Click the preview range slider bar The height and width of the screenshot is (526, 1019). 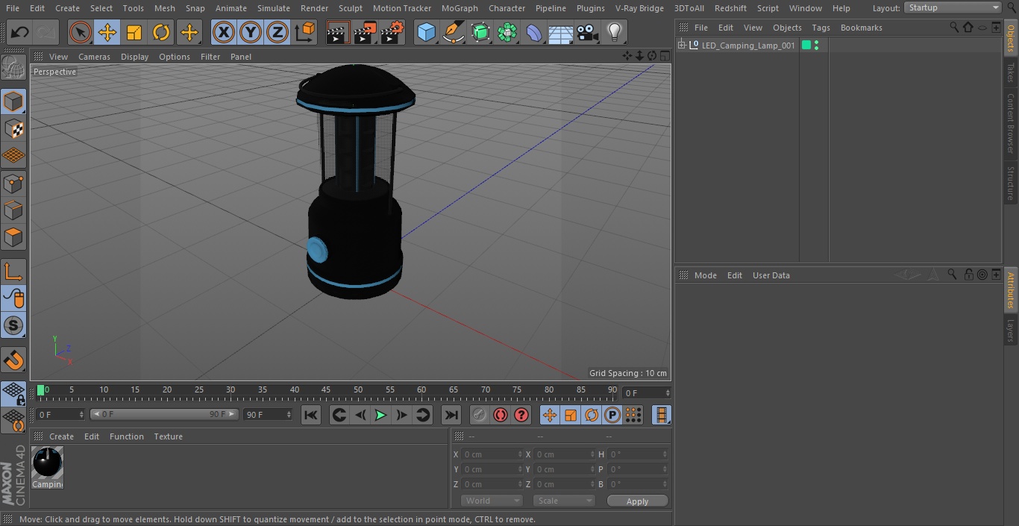pos(164,414)
